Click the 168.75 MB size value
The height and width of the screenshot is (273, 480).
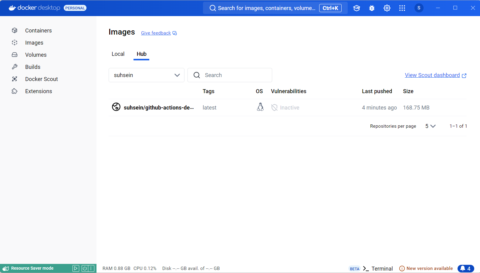click(x=416, y=108)
